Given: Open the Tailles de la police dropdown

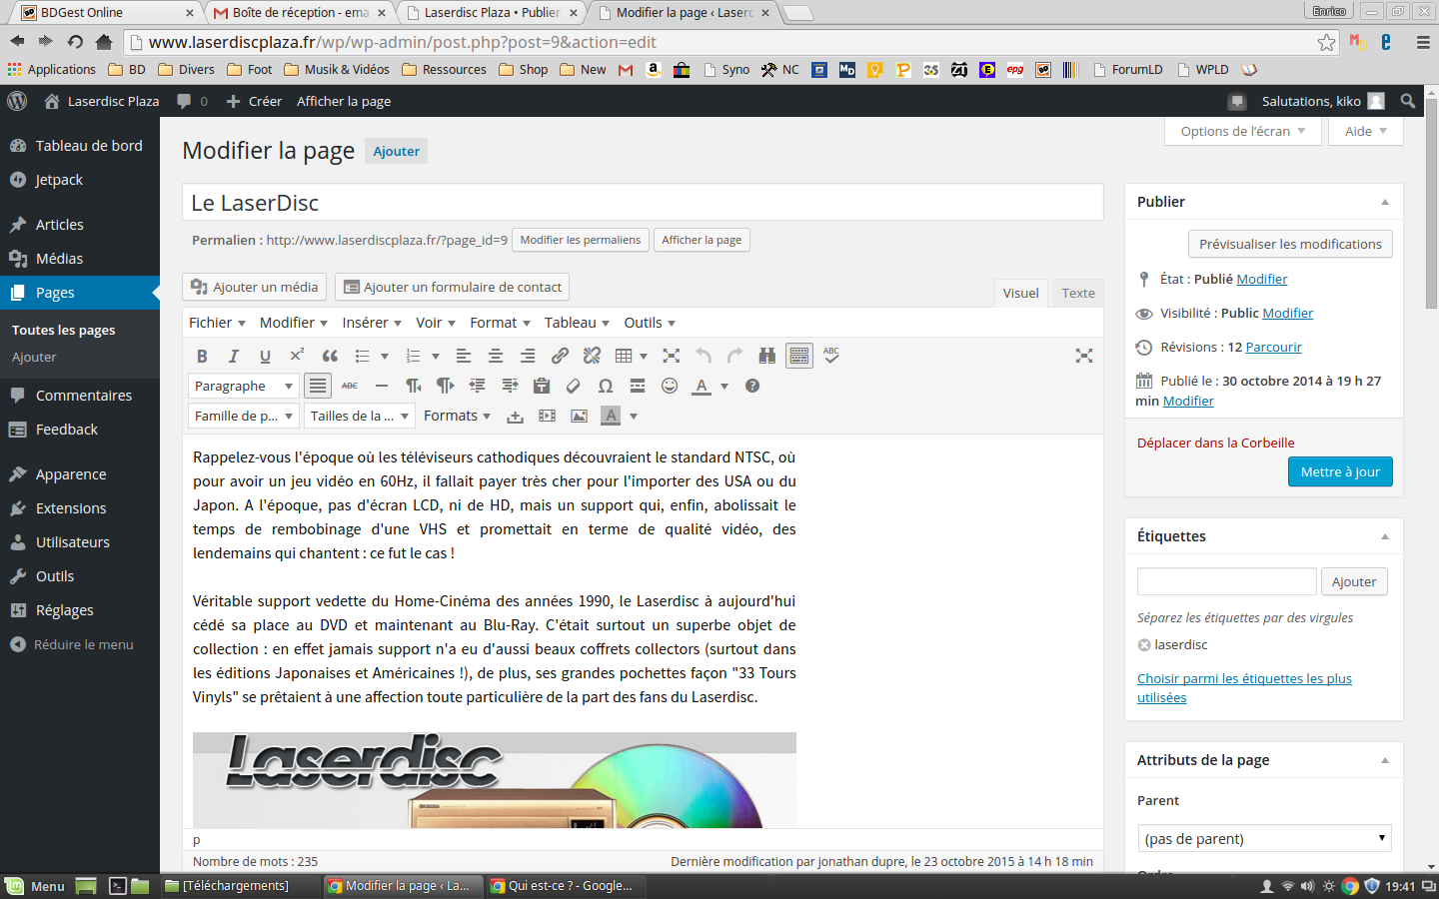Looking at the screenshot, I should coord(359,416).
